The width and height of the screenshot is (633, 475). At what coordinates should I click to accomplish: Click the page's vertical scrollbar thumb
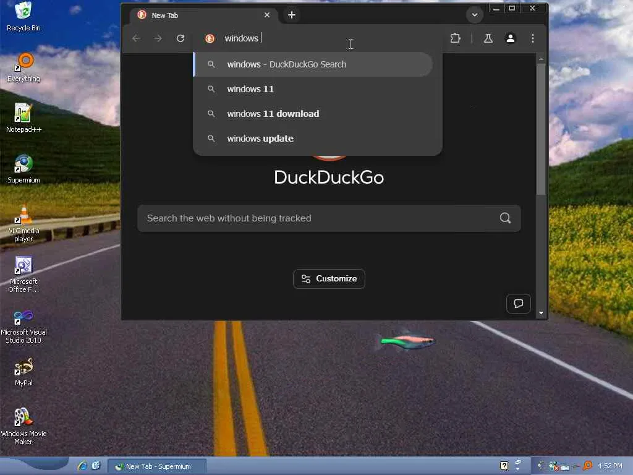coord(541,129)
